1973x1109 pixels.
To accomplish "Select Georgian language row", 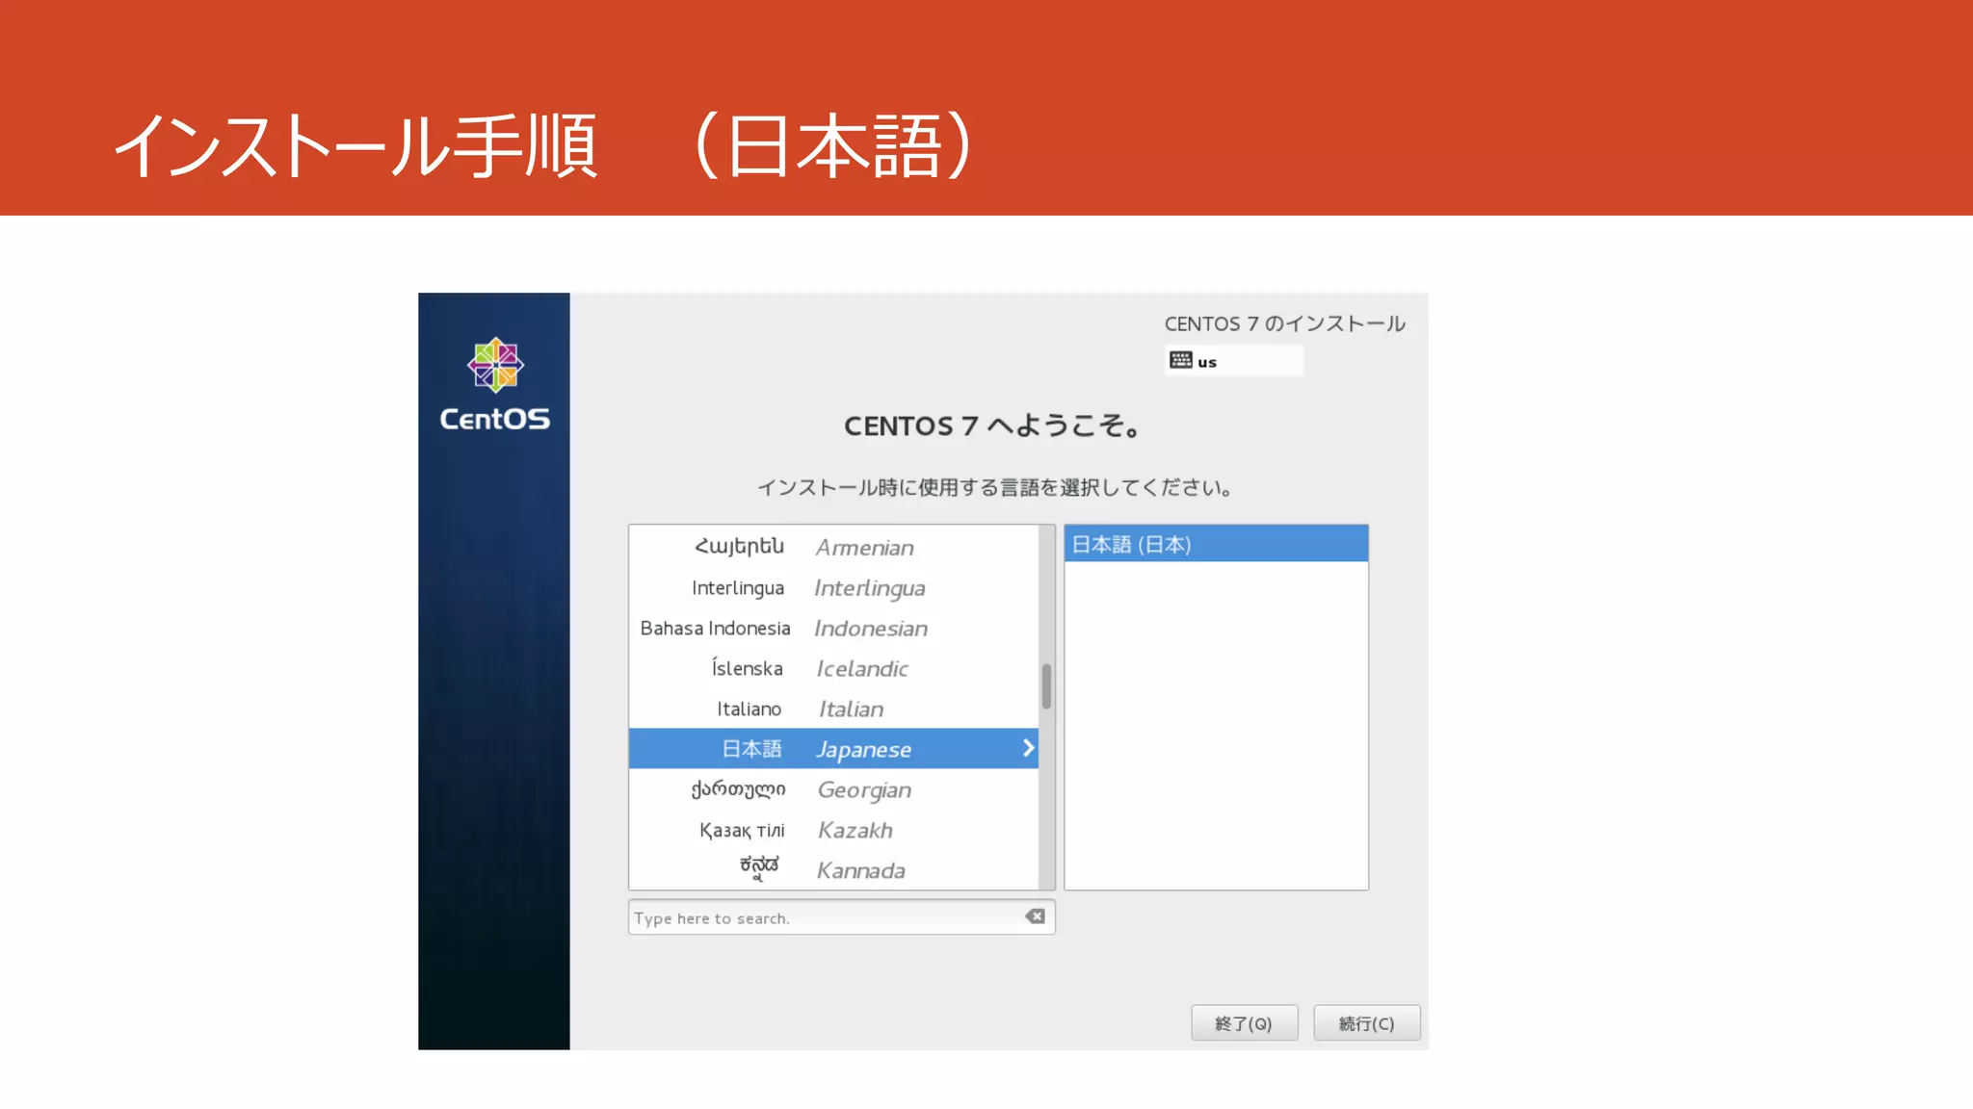I will 833,789.
